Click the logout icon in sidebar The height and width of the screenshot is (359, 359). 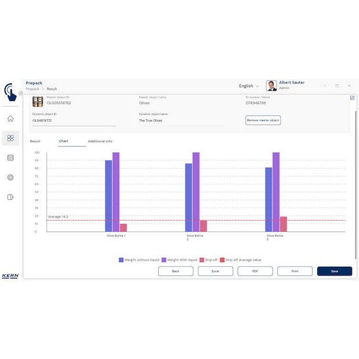click(x=10, y=197)
